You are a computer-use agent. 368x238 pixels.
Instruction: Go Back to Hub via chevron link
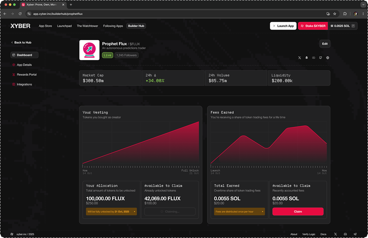[x=21, y=43]
